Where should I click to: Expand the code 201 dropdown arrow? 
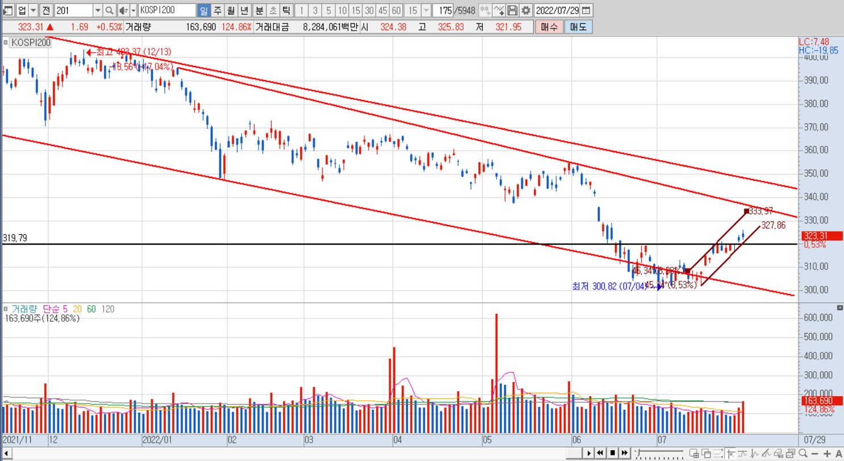point(97,10)
